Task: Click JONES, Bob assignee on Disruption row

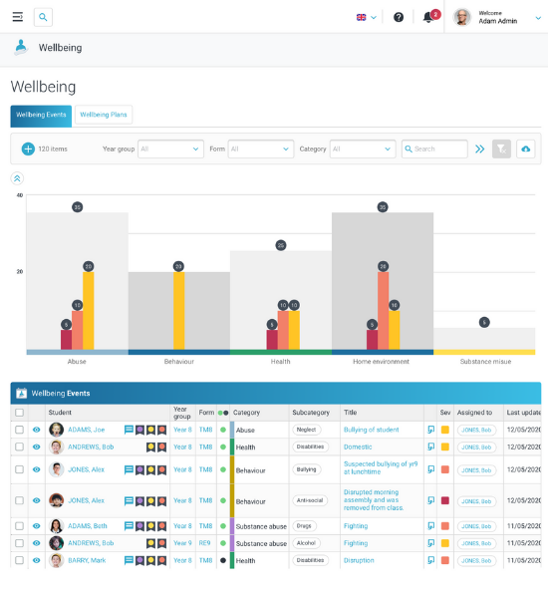Action: (476, 560)
